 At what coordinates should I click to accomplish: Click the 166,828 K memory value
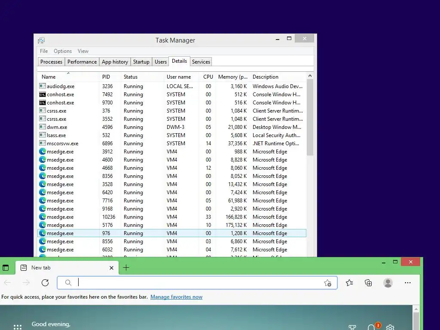[236, 217]
